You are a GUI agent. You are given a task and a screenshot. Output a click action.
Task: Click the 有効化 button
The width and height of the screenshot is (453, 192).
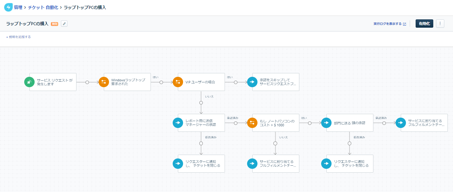click(x=424, y=24)
